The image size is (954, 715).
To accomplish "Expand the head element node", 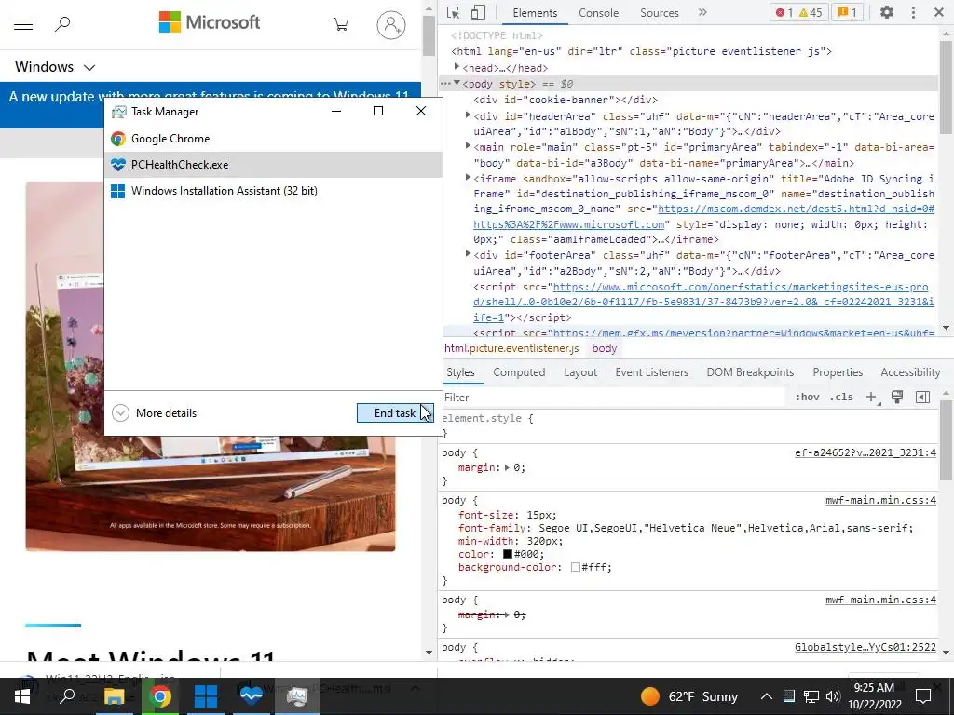I will [x=457, y=67].
